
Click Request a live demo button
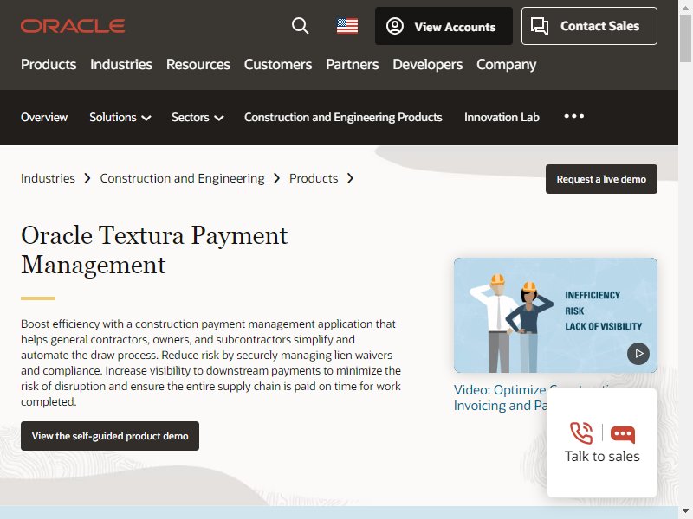click(601, 179)
